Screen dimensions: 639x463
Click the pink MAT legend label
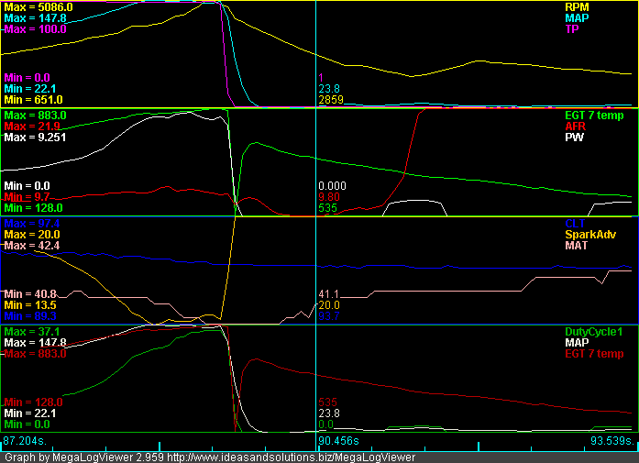pyautogui.click(x=577, y=246)
